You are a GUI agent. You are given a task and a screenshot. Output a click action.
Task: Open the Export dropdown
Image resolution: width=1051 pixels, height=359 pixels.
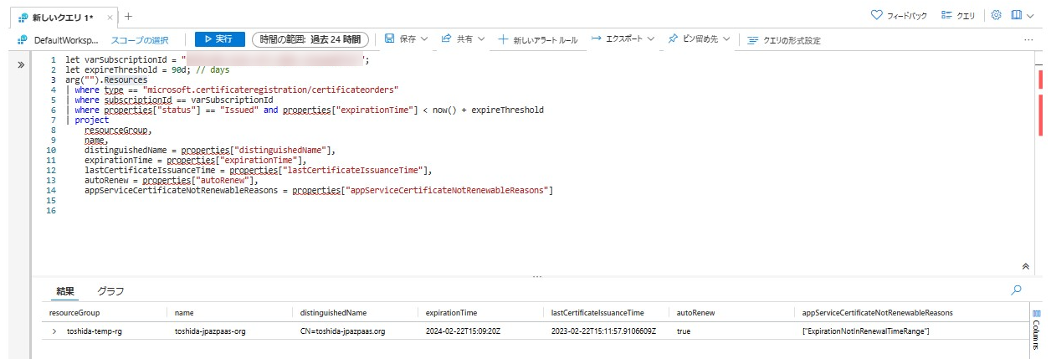click(x=623, y=39)
